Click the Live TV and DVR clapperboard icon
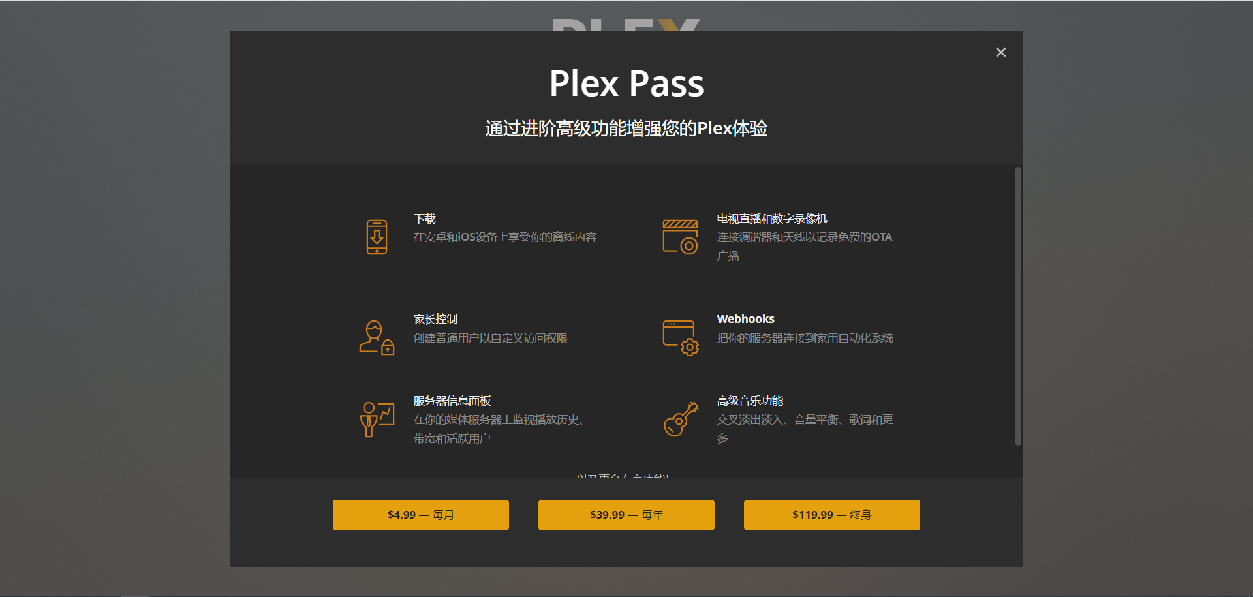Screen dimensions: 1253x597 [x=680, y=237]
